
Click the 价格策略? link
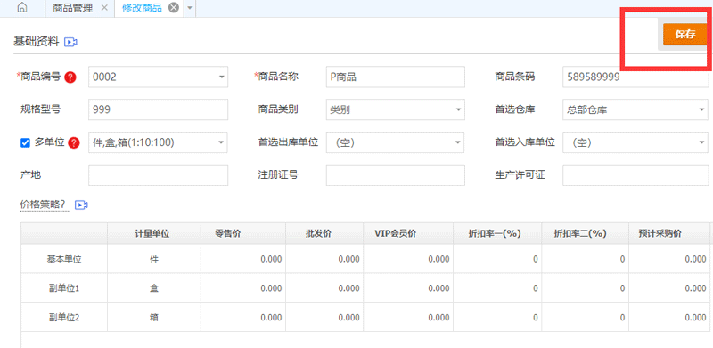[x=45, y=205]
